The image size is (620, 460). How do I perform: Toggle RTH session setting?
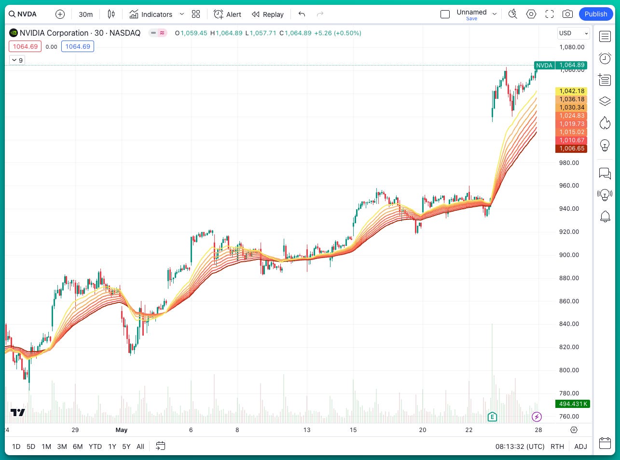pos(557,446)
